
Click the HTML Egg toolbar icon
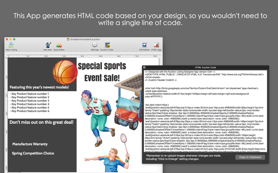(x=156, y=47)
